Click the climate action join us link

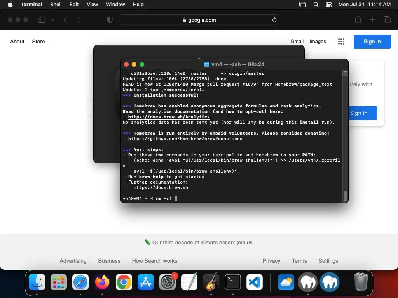coord(202,243)
